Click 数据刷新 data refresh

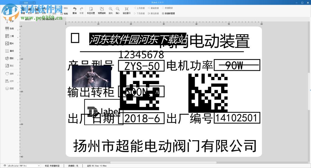pyautogui.click(x=168, y=8)
